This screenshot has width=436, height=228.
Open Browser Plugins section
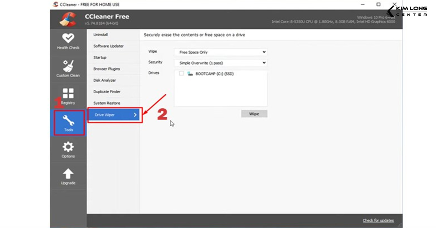click(x=106, y=69)
